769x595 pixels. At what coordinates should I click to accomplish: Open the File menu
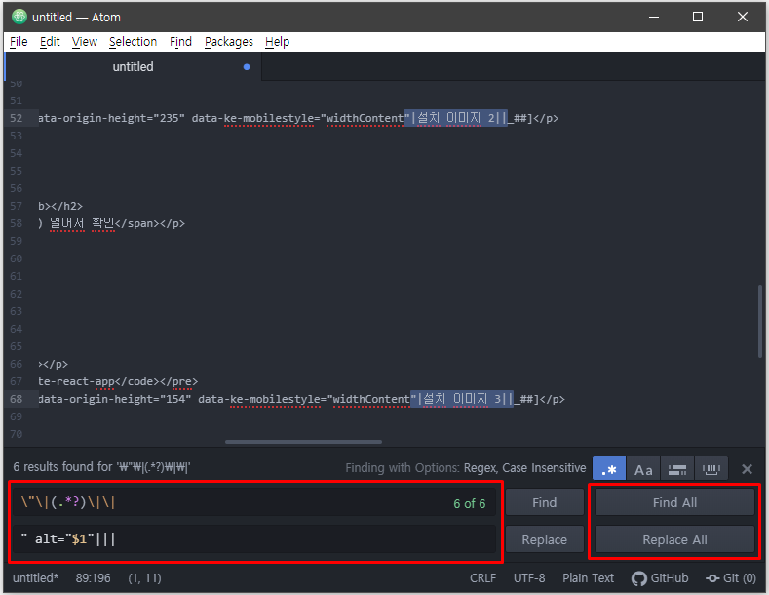point(19,42)
